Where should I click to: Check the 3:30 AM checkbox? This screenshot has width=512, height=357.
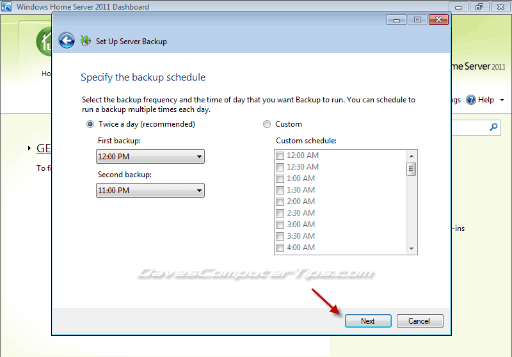tap(280, 236)
